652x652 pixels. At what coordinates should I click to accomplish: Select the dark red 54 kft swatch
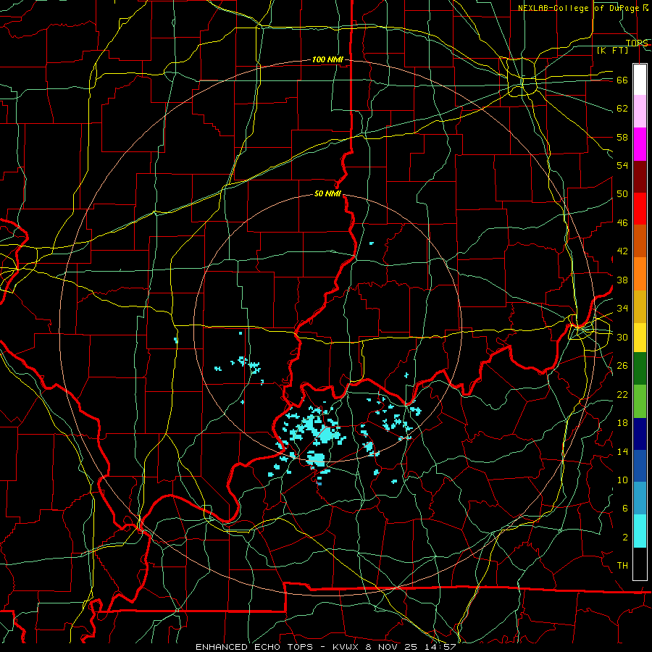click(640, 176)
